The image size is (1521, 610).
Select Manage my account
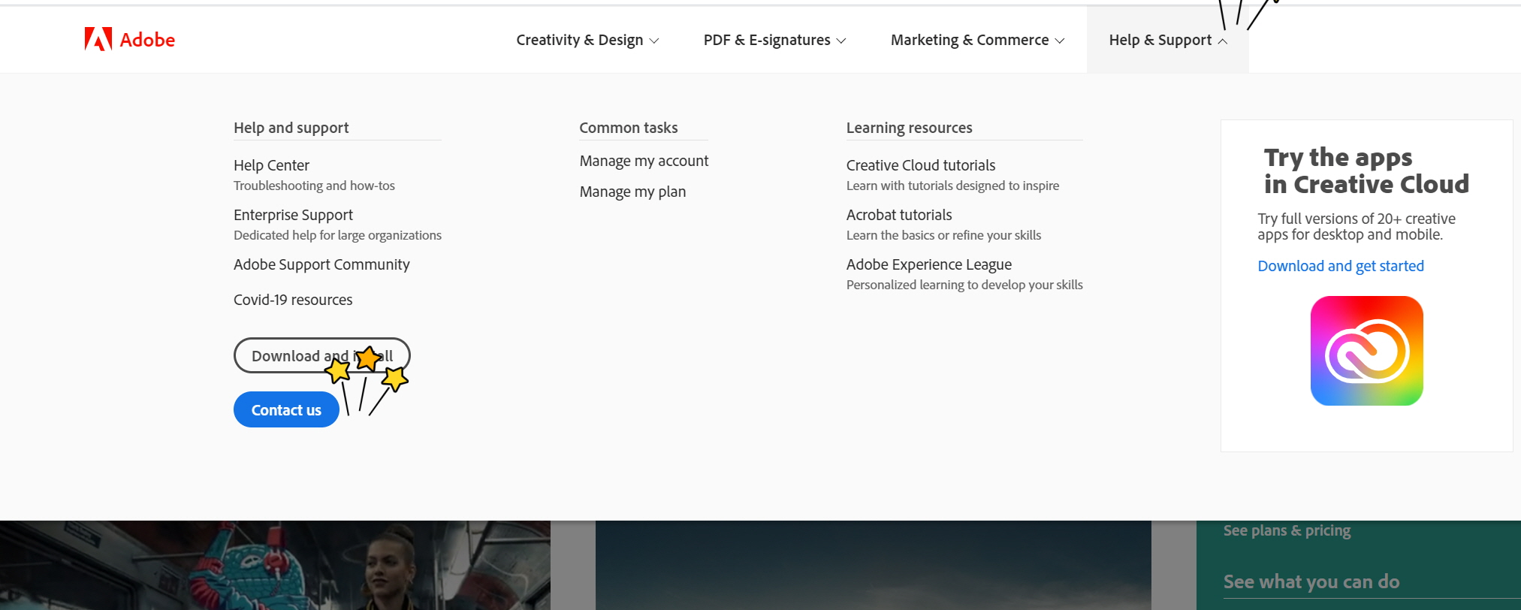click(x=644, y=161)
